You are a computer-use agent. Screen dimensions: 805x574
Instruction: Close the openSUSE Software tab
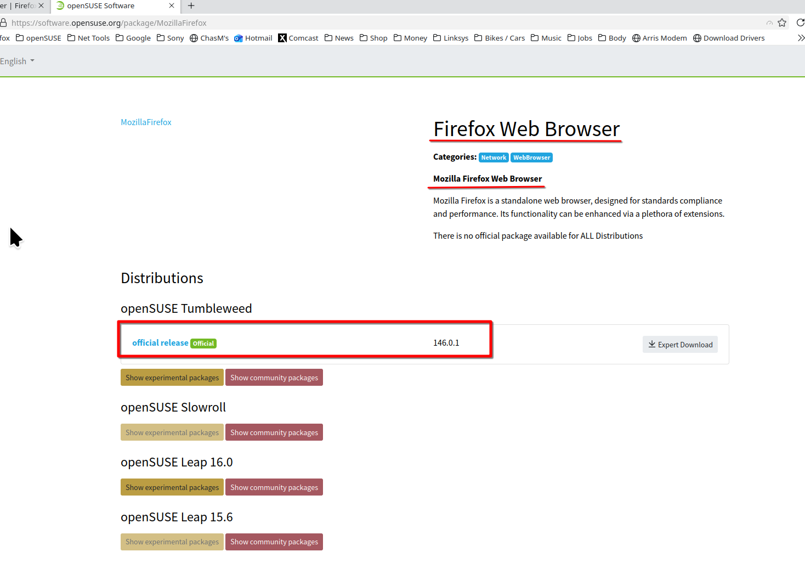[x=172, y=5]
